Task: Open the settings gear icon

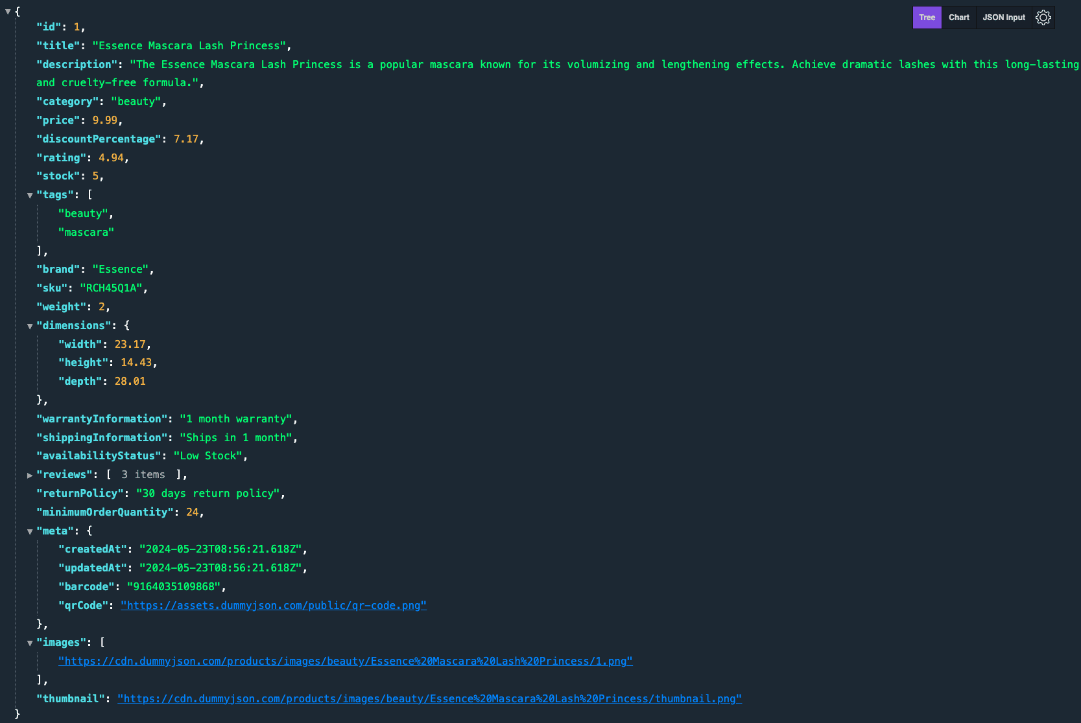Action: [x=1043, y=17]
